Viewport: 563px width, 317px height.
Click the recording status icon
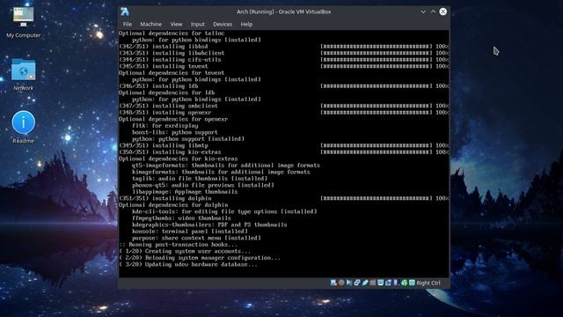click(x=388, y=283)
